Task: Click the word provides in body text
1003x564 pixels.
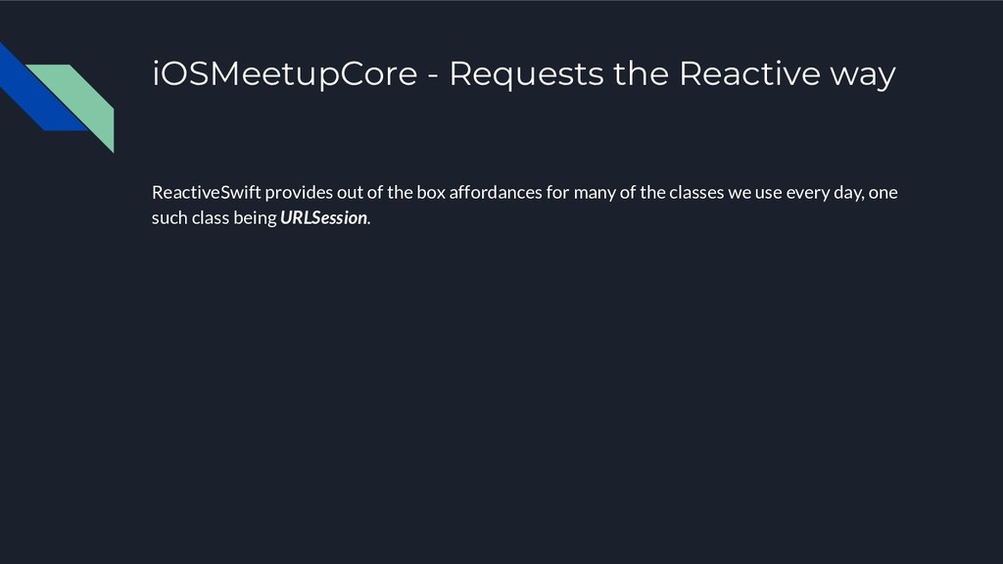Action: 299,192
